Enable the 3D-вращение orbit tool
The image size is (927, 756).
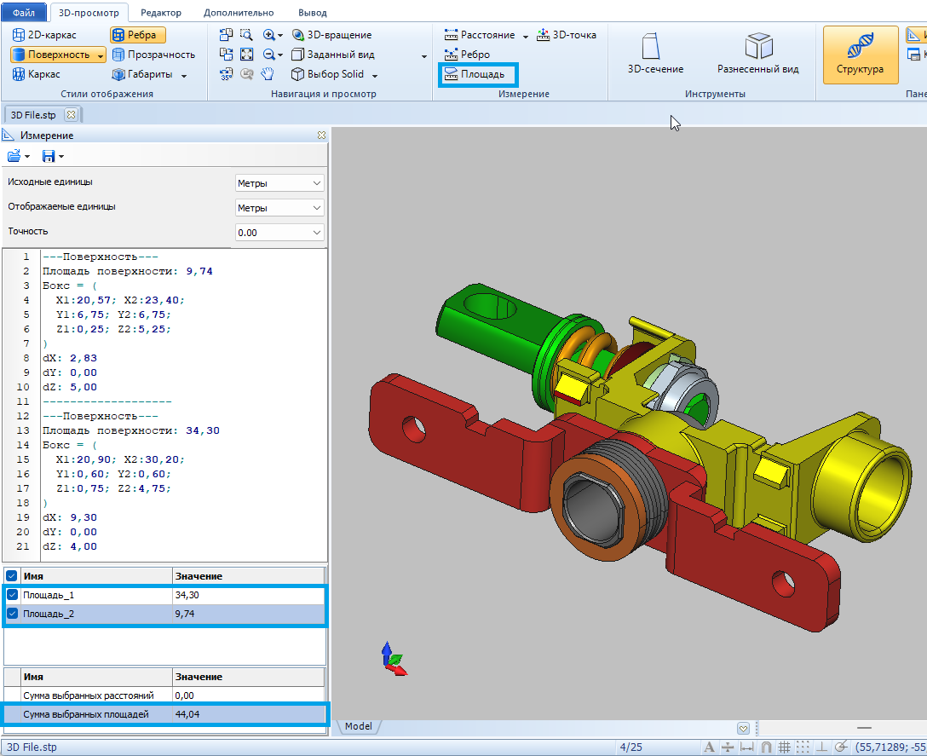coord(331,35)
